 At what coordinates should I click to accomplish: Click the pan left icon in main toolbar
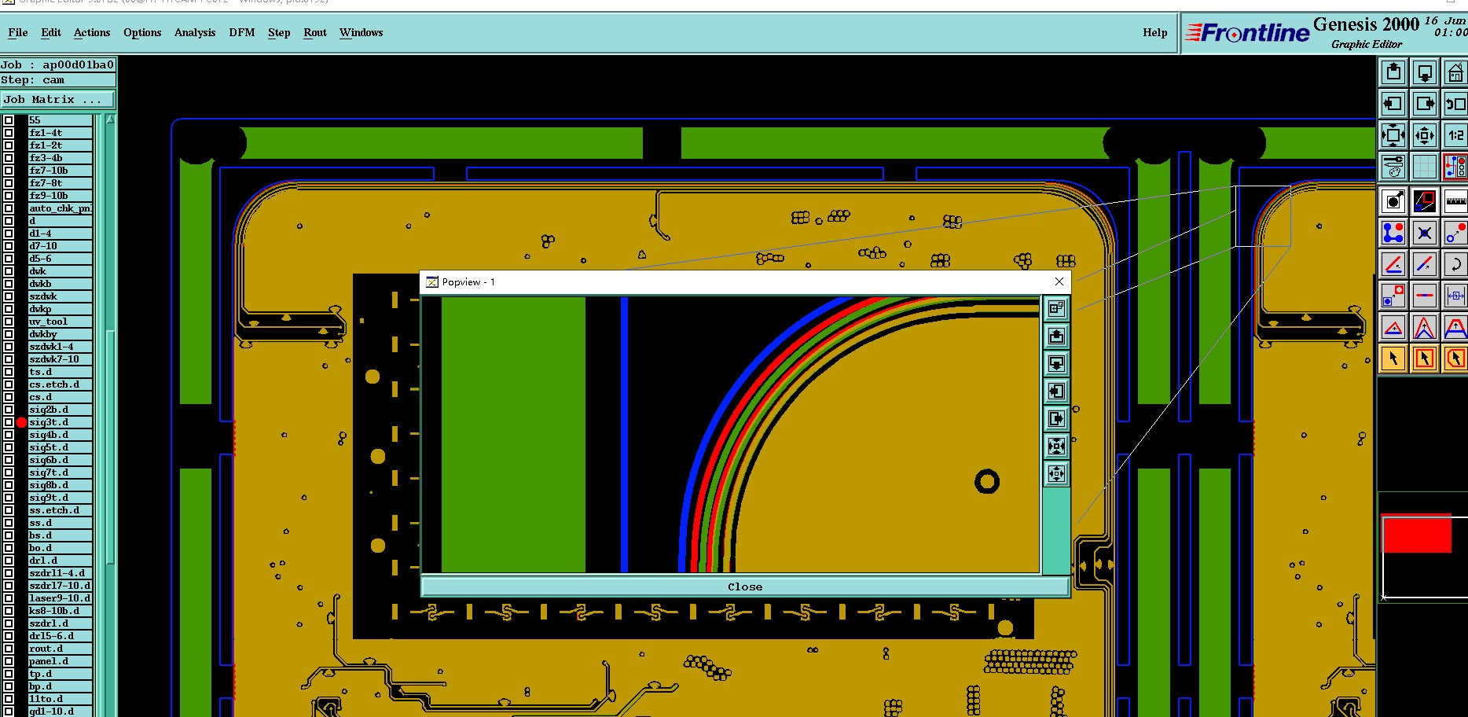(x=1393, y=104)
